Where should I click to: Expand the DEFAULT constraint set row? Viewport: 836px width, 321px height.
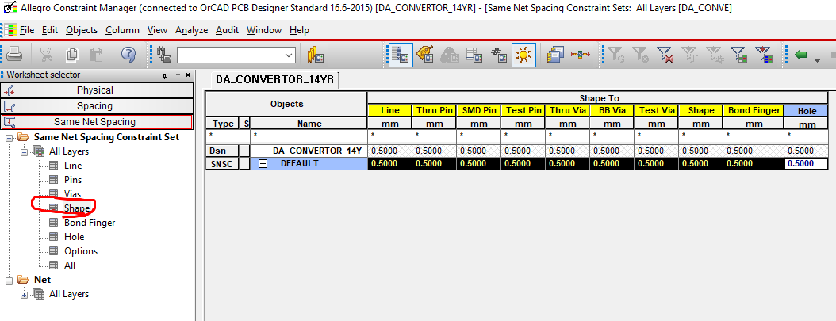click(x=263, y=163)
